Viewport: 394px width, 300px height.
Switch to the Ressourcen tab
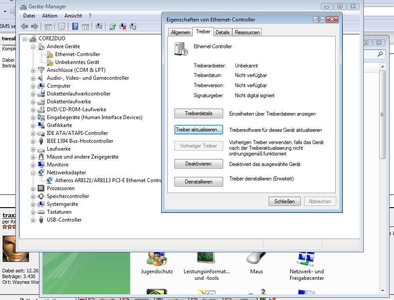tap(247, 32)
